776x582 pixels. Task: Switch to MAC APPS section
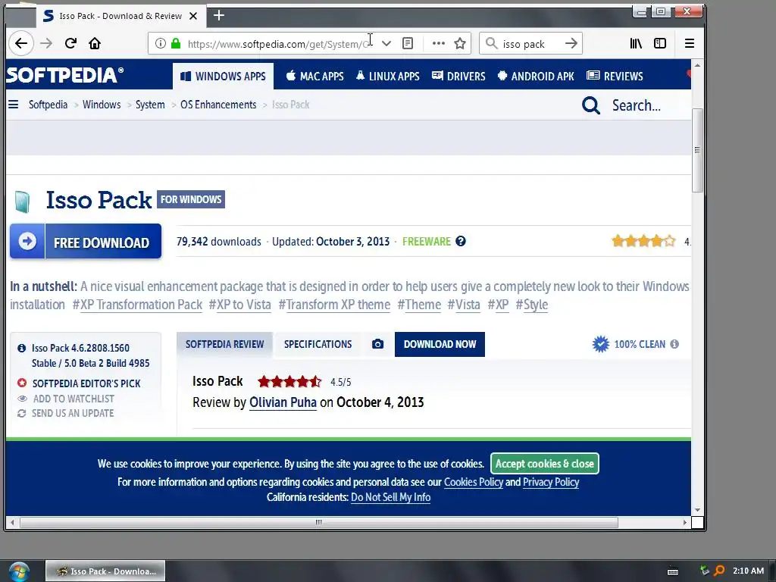(x=314, y=77)
